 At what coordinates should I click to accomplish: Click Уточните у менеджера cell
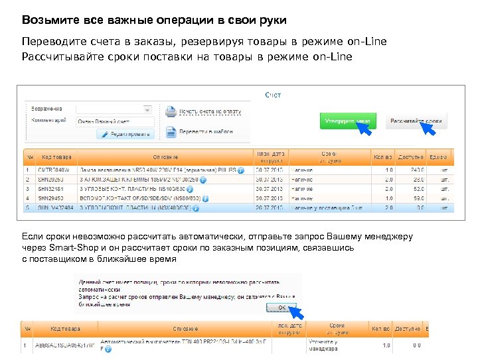(x=323, y=345)
